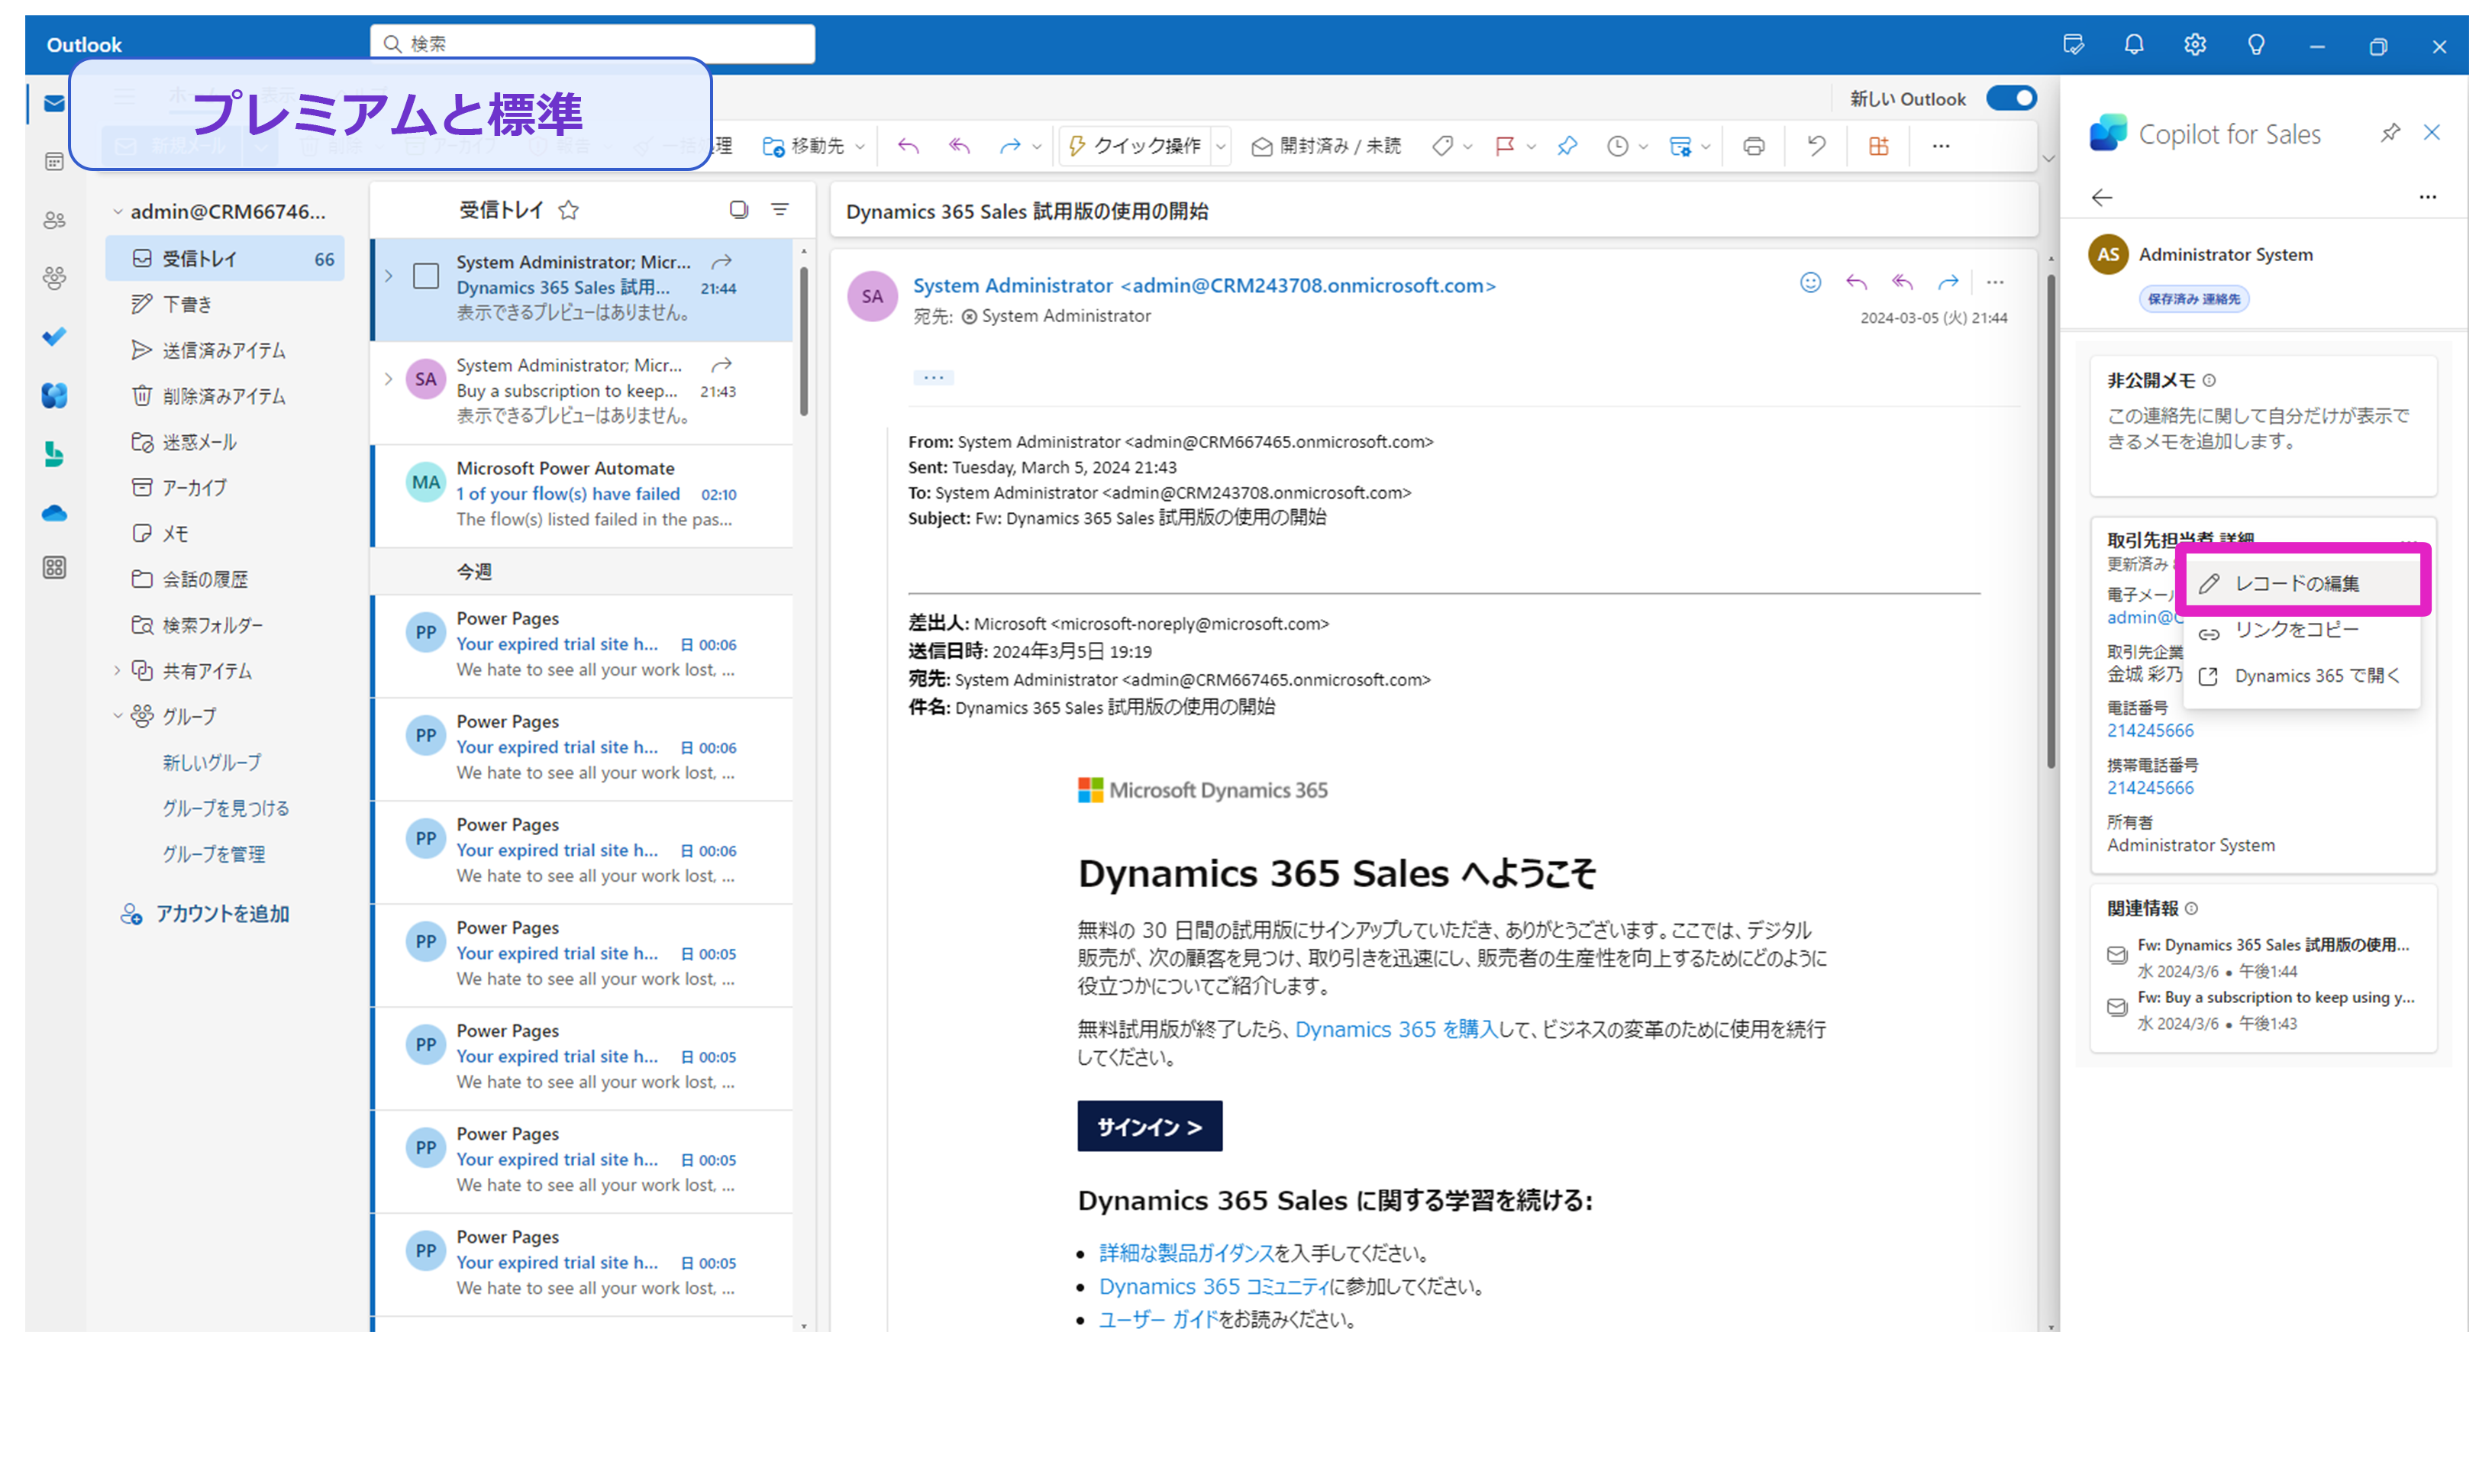This screenshot has height=1484, width=2492.
Task: Click the message list scrollbar
Action: [804, 342]
